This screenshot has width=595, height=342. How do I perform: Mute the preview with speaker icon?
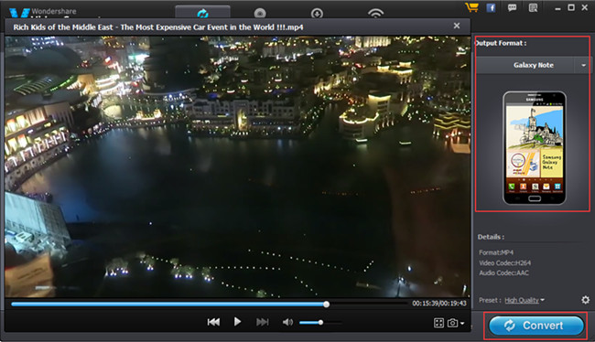click(x=287, y=322)
